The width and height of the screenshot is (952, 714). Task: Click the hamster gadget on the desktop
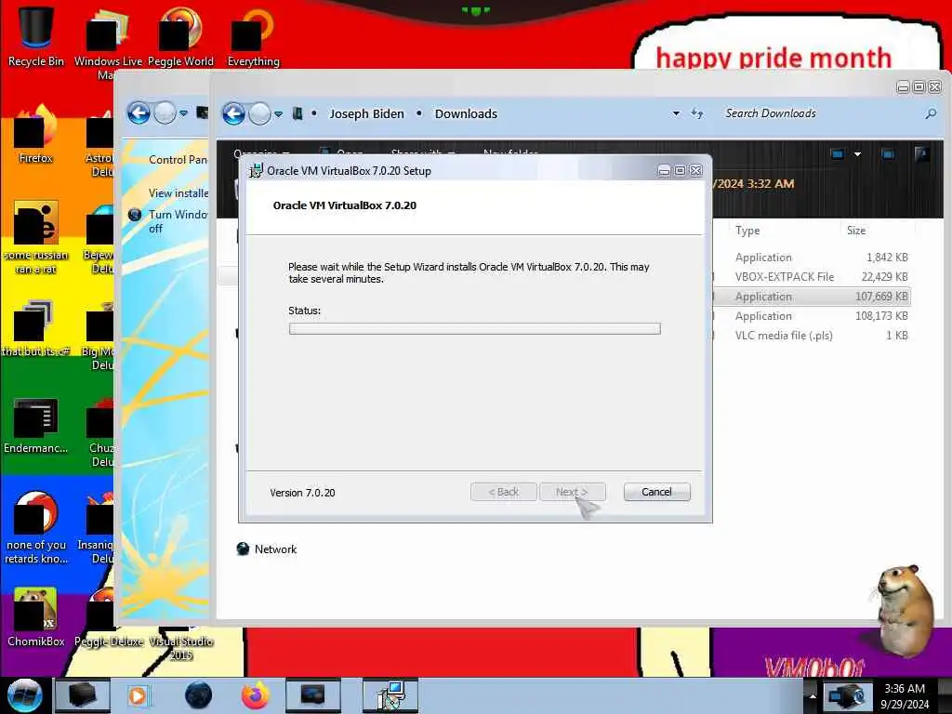point(904,610)
